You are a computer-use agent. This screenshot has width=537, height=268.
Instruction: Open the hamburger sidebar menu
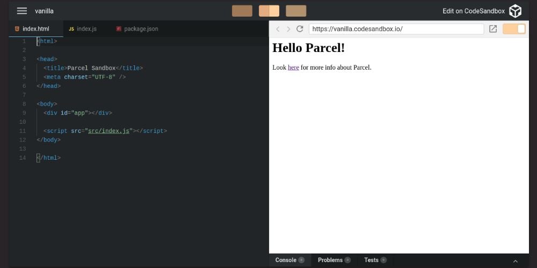pos(22,11)
